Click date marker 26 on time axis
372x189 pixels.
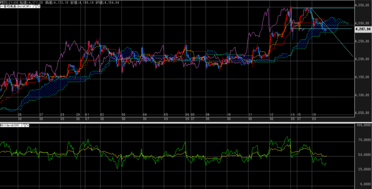20,114
